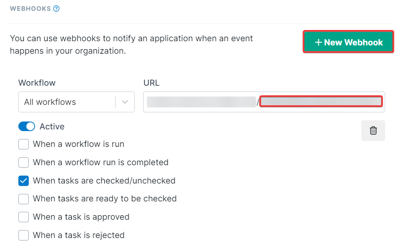This screenshot has height=248, width=401.
Task: Select the 'When a task is approved' checkbox
Action: click(24, 217)
